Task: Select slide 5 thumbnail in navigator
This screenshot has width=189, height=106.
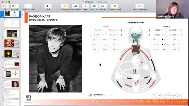Action: click(x=12, y=23)
